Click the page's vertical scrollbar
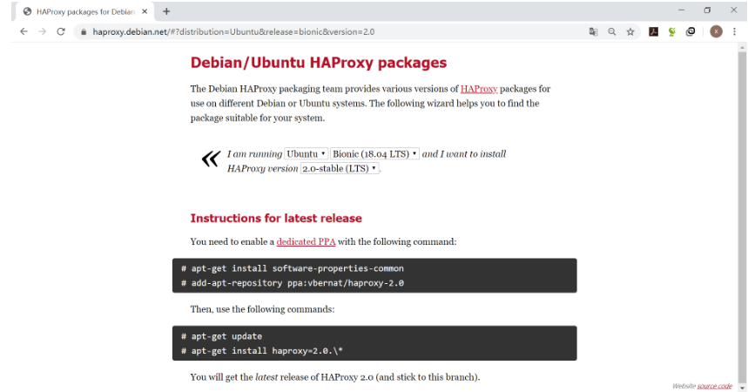This screenshot has width=748, height=392. pyautogui.click(x=742, y=215)
